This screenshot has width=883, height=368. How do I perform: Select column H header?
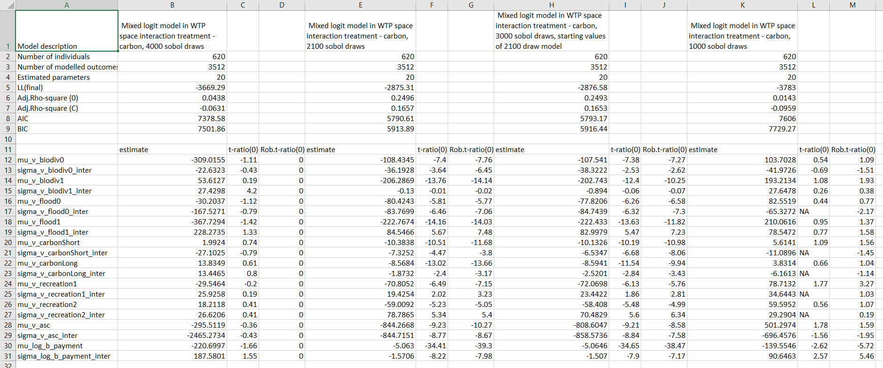(x=551, y=5)
